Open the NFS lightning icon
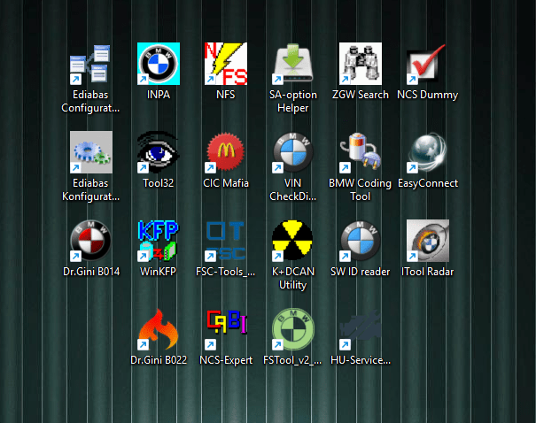Screen dimensions: 536x423 [x=226, y=64]
